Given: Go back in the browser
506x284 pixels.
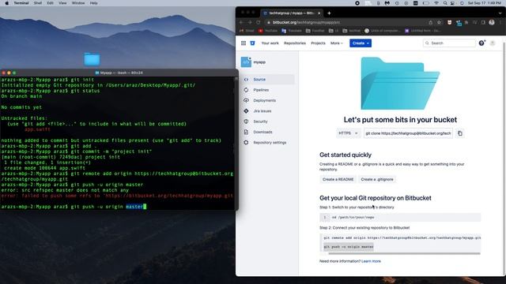Looking at the screenshot, I should coord(241,23).
